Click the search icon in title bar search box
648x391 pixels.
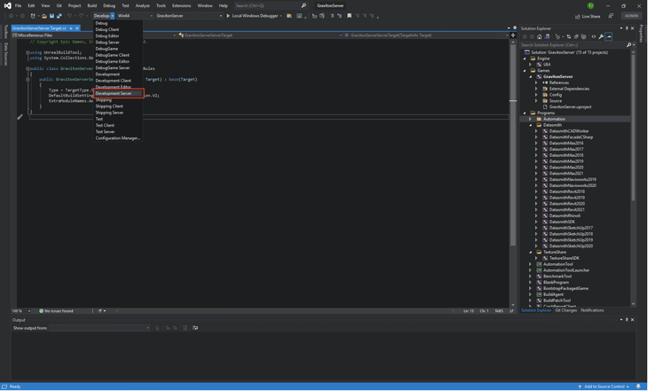304,5
